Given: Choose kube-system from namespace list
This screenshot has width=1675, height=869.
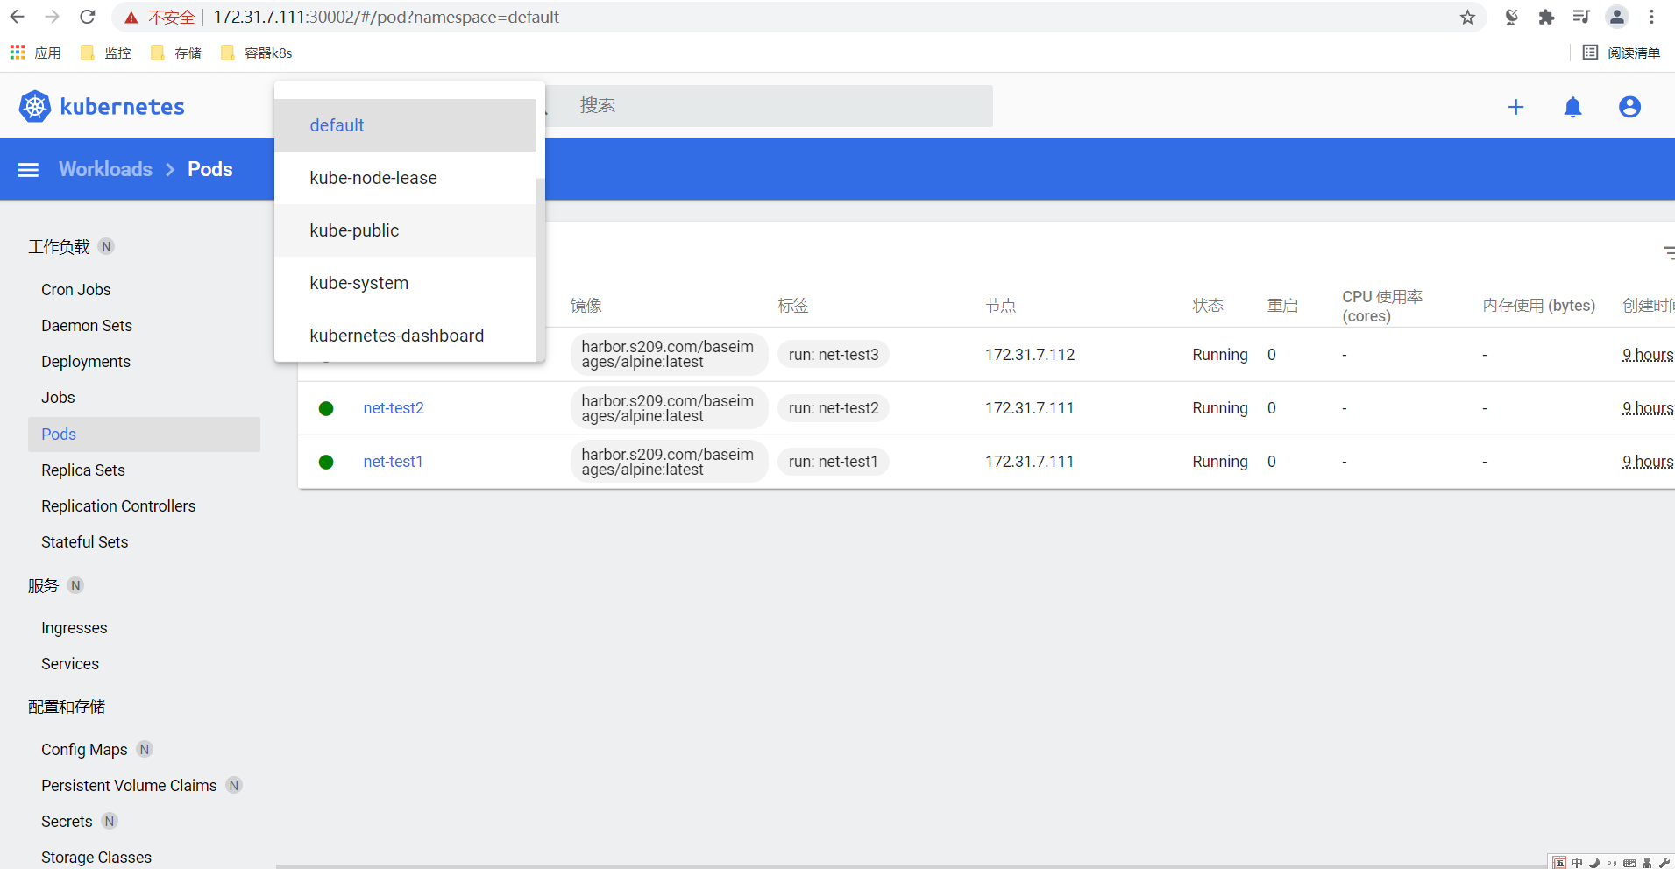Looking at the screenshot, I should (405, 283).
